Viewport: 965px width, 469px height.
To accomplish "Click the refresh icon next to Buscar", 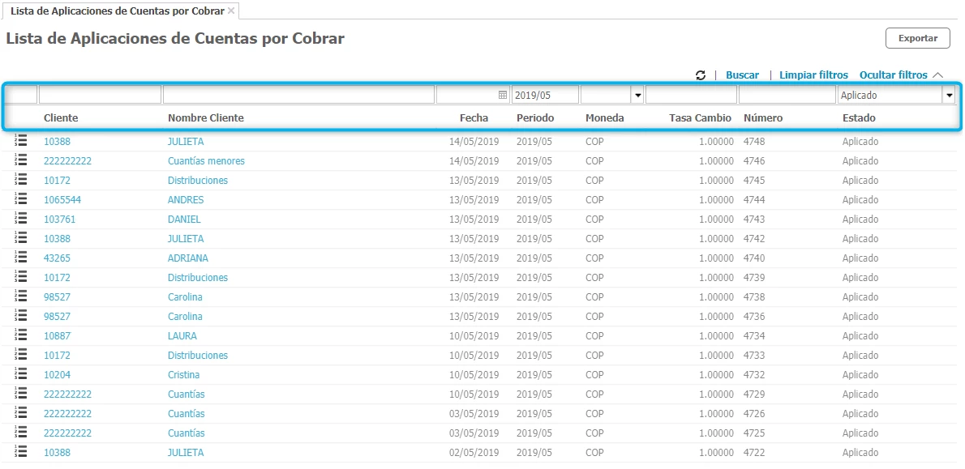I will [701, 75].
